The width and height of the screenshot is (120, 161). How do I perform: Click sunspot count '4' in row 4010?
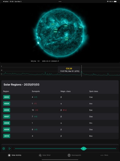point(32,136)
